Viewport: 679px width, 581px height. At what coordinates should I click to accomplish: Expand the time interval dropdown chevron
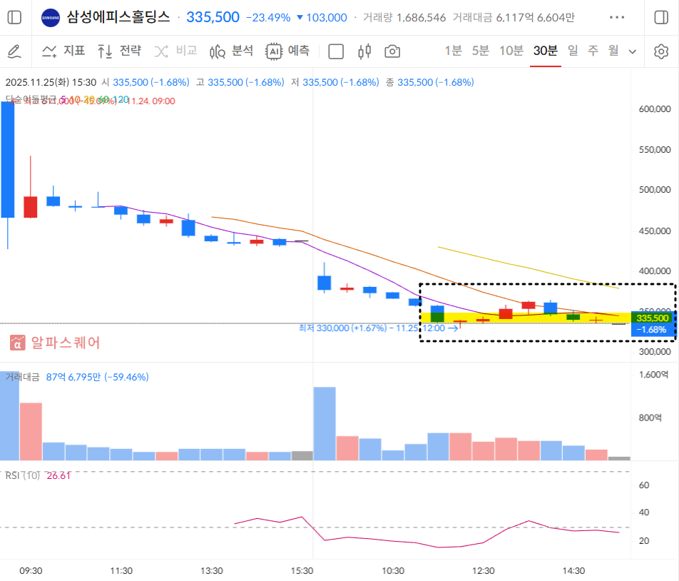coord(632,51)
